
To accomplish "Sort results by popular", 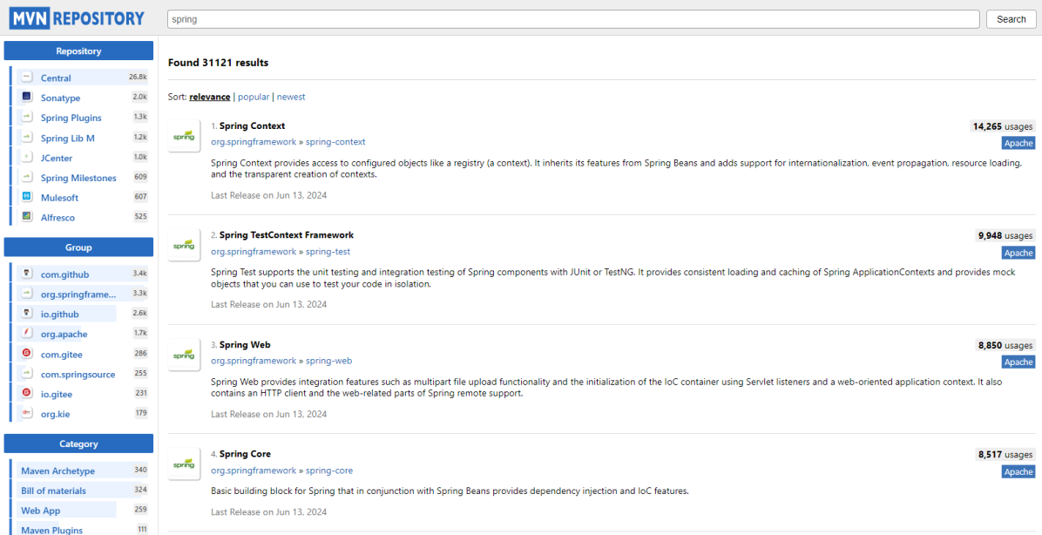I will (254, 97).
